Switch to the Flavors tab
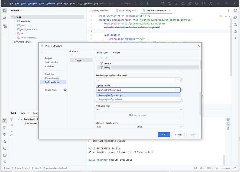 [x=116, y=53]
